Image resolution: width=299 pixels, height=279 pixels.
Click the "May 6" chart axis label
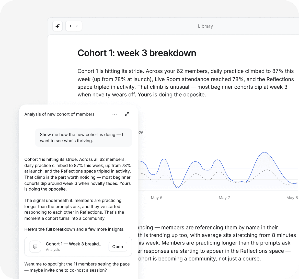click(157, 198)
